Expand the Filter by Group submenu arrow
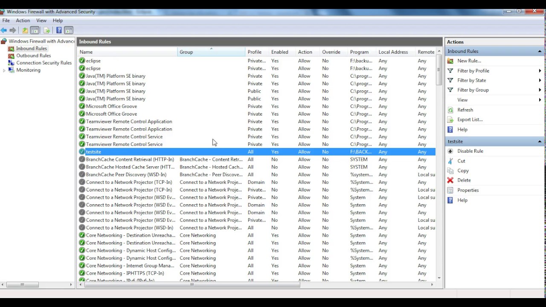 [540, 90]
